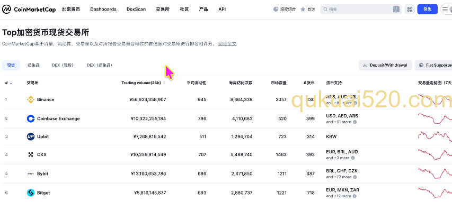Click the Coinbase Exchange 7-day volume chart
Screen dimensions: 452x202
(435, 118)
